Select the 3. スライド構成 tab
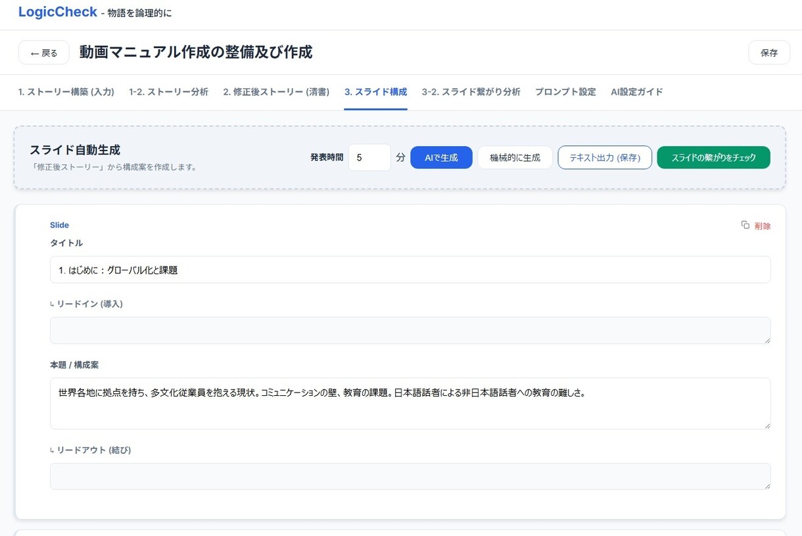Screen dimensions: 802x536 [x=376, y=92]
